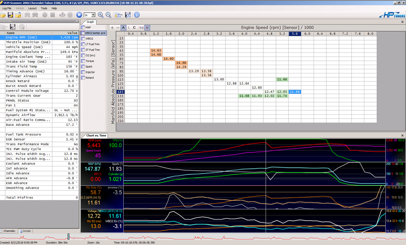Screen dimensions: 406x245
Task: Close the Graph panel with its X
Action: click(402, 22)
